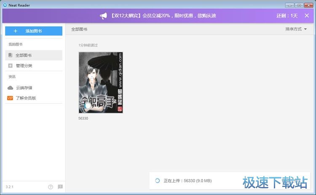Image resolution: width=316 pixels, height=195 pixels.
Task: Open 了解会员版 membership info
Action: (34, 98)
